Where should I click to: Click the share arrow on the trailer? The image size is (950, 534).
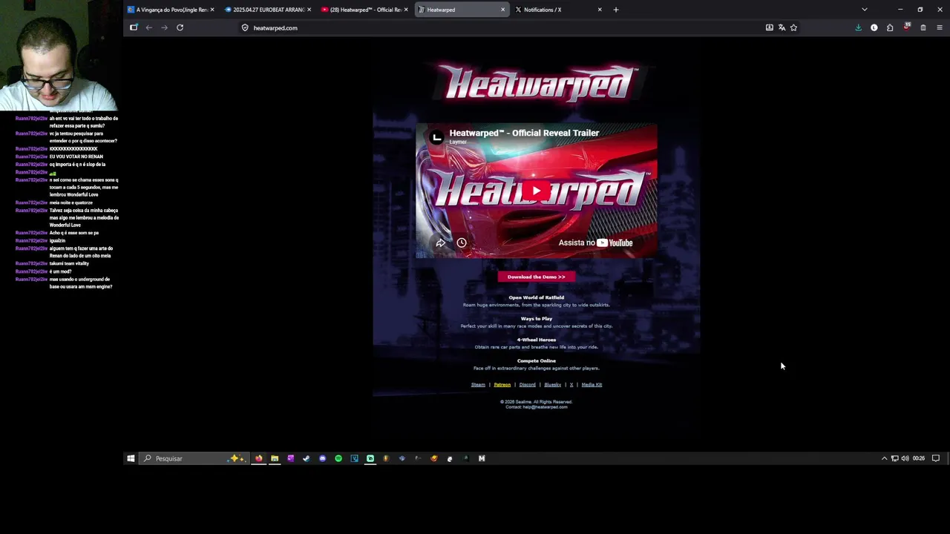[x=440, y=243]
